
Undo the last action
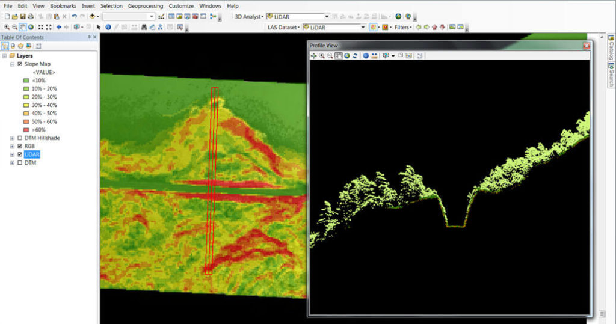point(74,16)
